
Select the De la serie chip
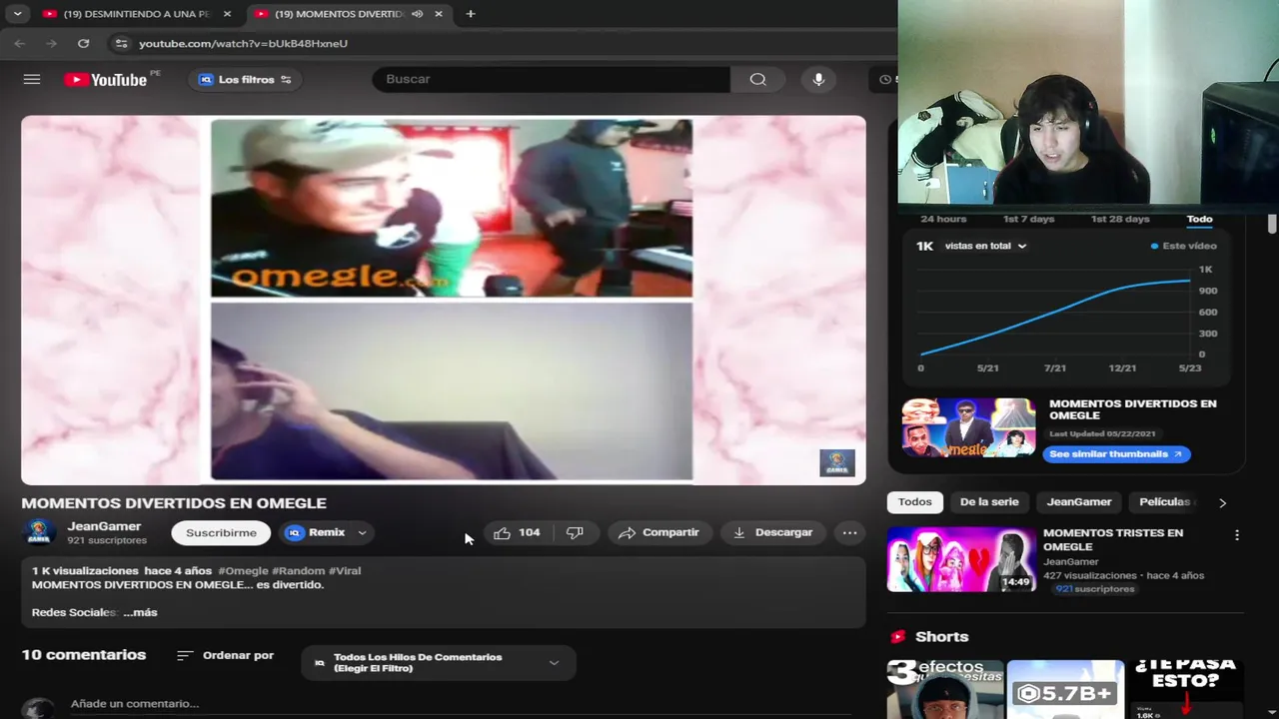[989, 502]
